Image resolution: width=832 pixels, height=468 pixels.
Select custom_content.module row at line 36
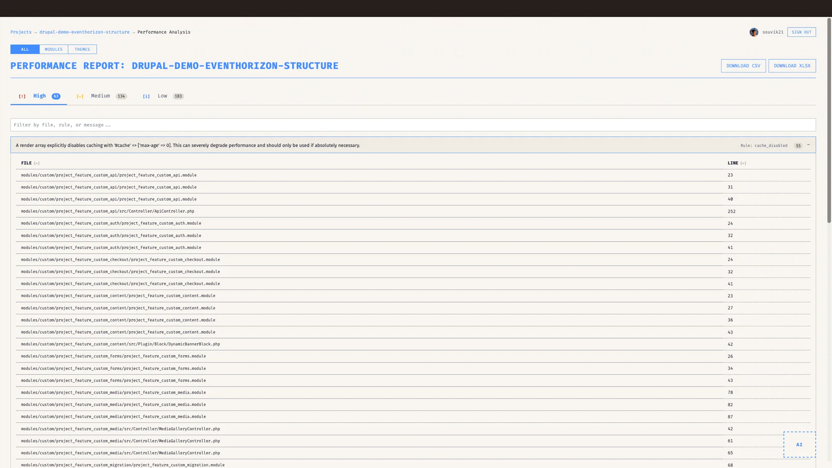point(413,320)
